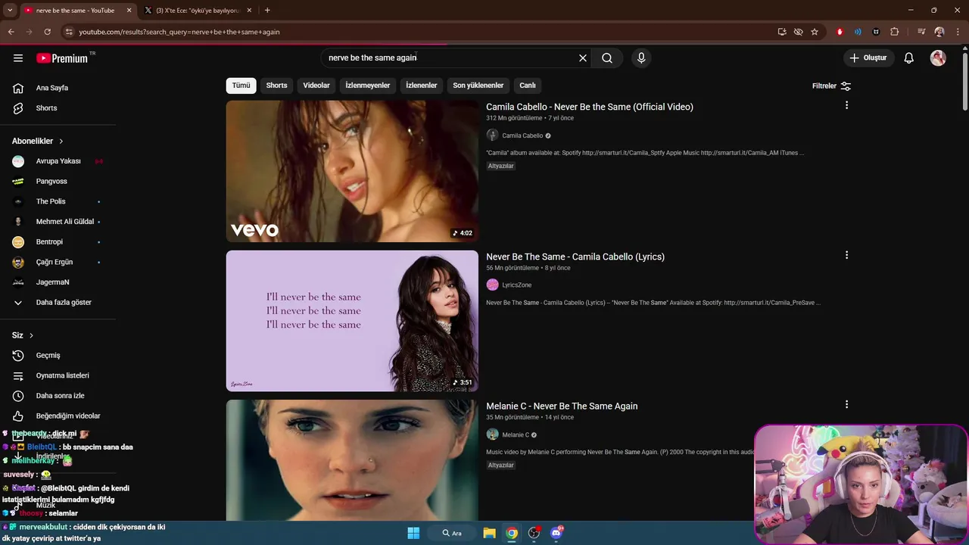Open Camila Cabello Official Video thumbnail
Image resolution: width=969 pixels, height=545 pixels.
352,171
